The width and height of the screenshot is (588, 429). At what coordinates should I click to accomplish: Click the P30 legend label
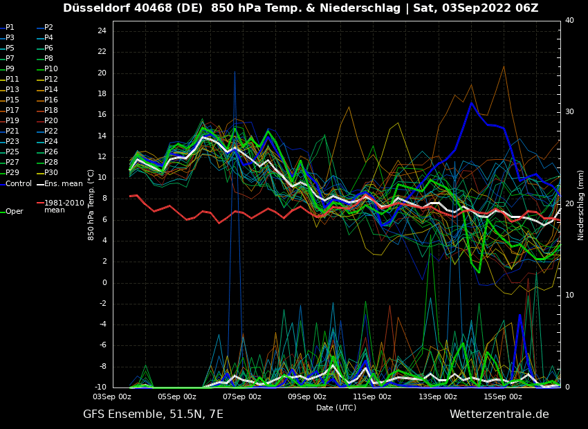[51, 173]
